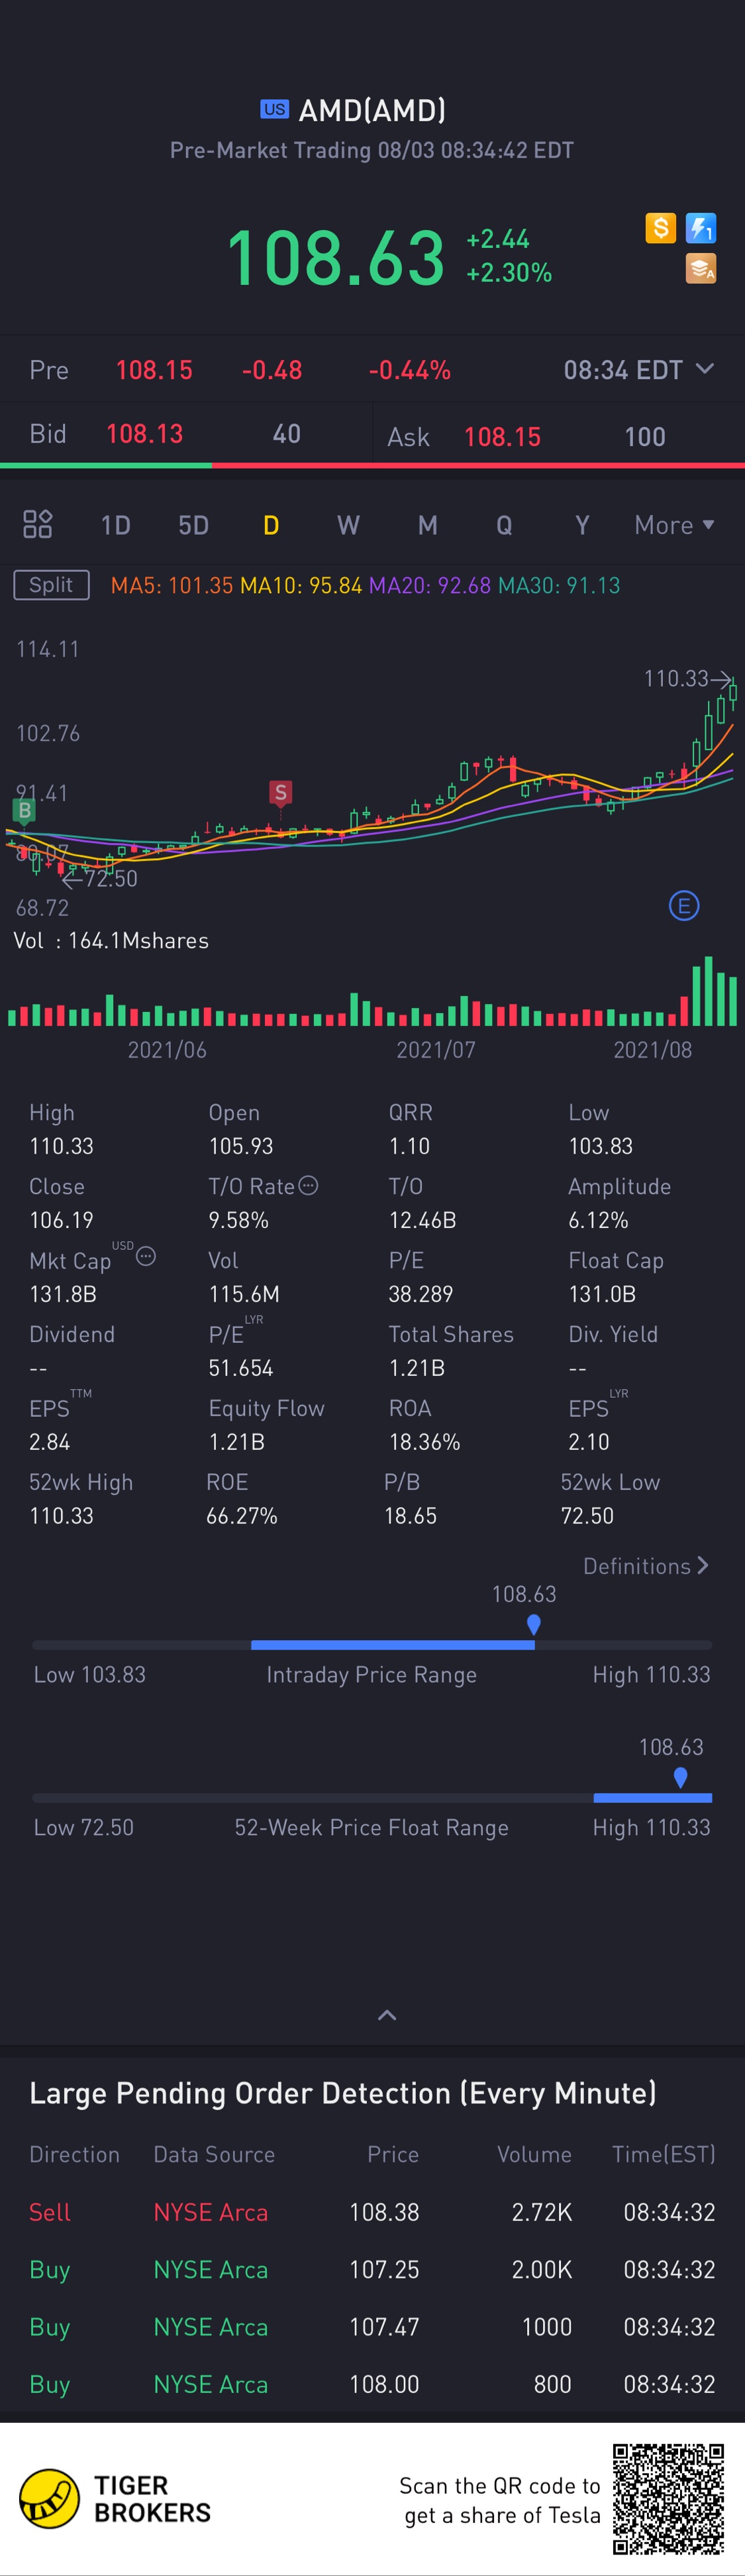Tap Scan the QR code promo text
The height and width of the screenshot is (2576, 745).
click(501, 2500)
